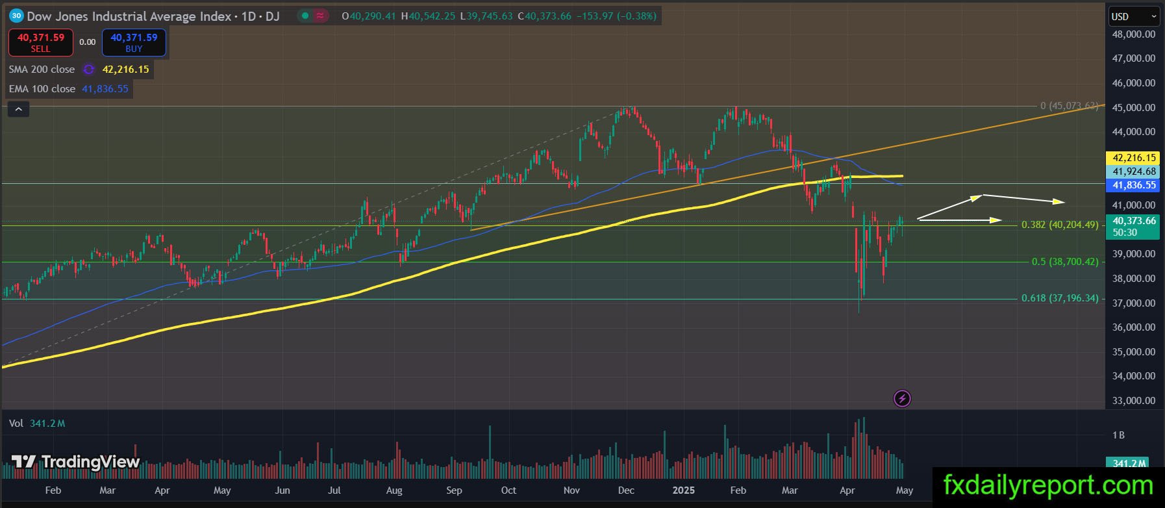The height and width of the screenshot is (508, 1165).
Task: Click the 47,000.00 price axis label
Action: pos(1134,58)
